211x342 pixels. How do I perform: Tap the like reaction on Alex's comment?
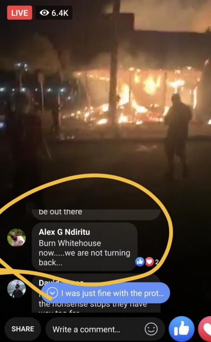pos(140,262)
